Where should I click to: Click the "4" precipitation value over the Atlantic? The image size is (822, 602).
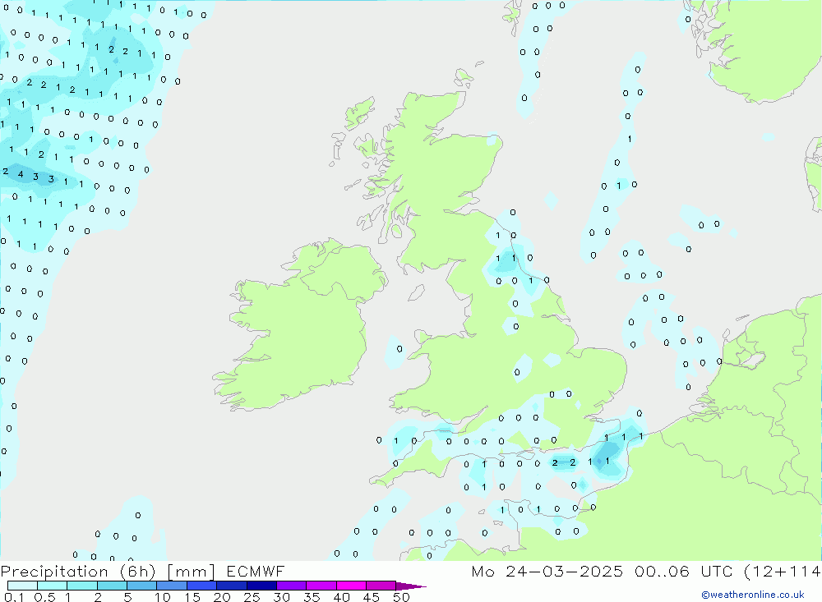[x=21, y=174]
